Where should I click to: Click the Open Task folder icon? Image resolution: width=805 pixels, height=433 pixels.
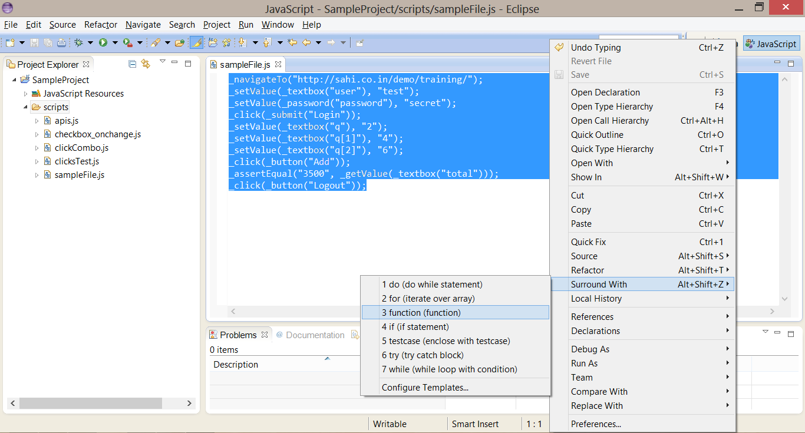[180, 42]
